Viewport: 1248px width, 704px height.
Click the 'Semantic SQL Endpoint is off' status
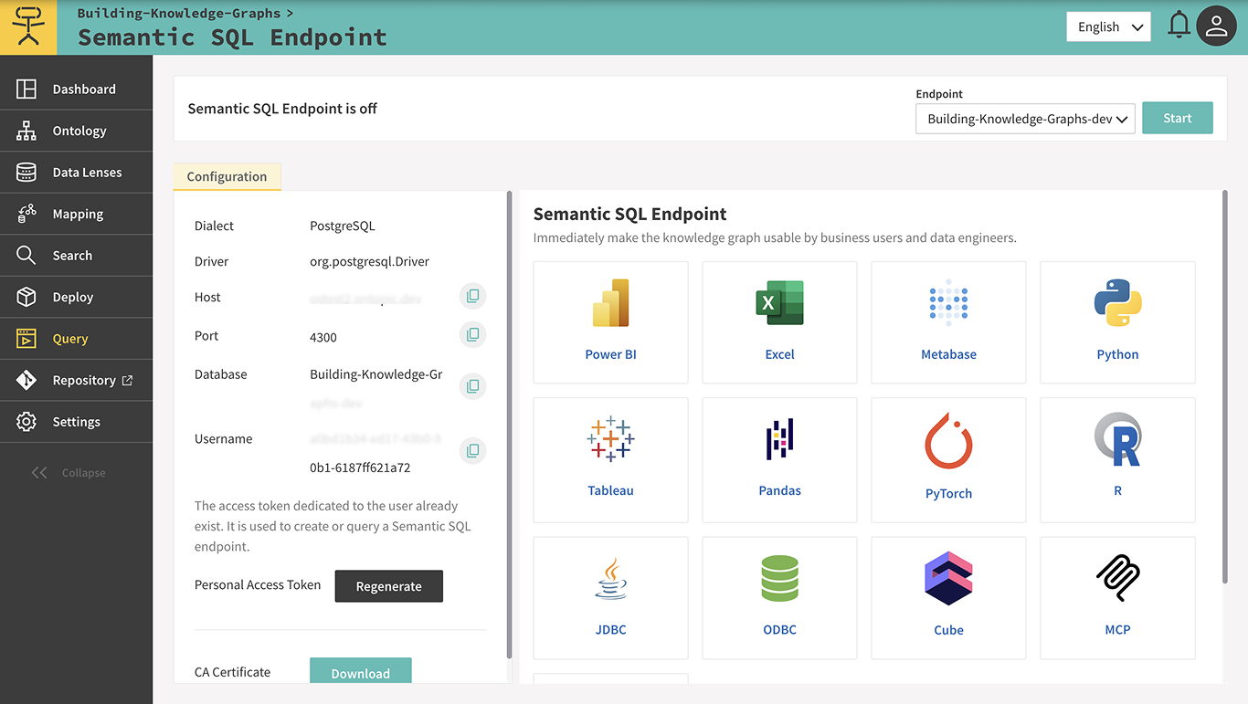(282, 108)
